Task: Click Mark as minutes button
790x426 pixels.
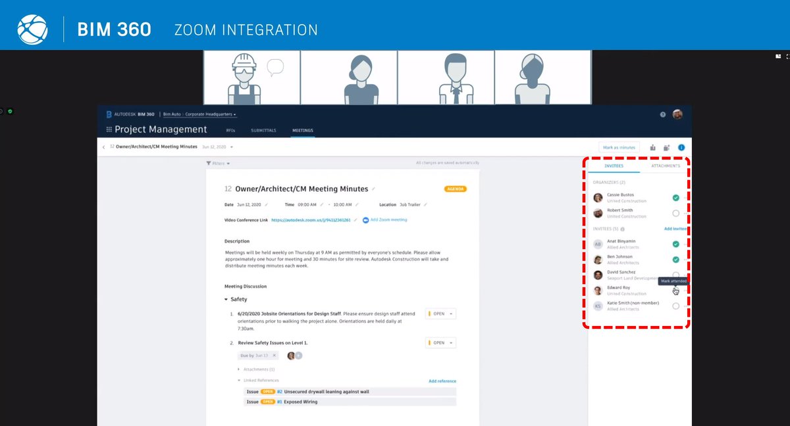Action: (619, 147)
